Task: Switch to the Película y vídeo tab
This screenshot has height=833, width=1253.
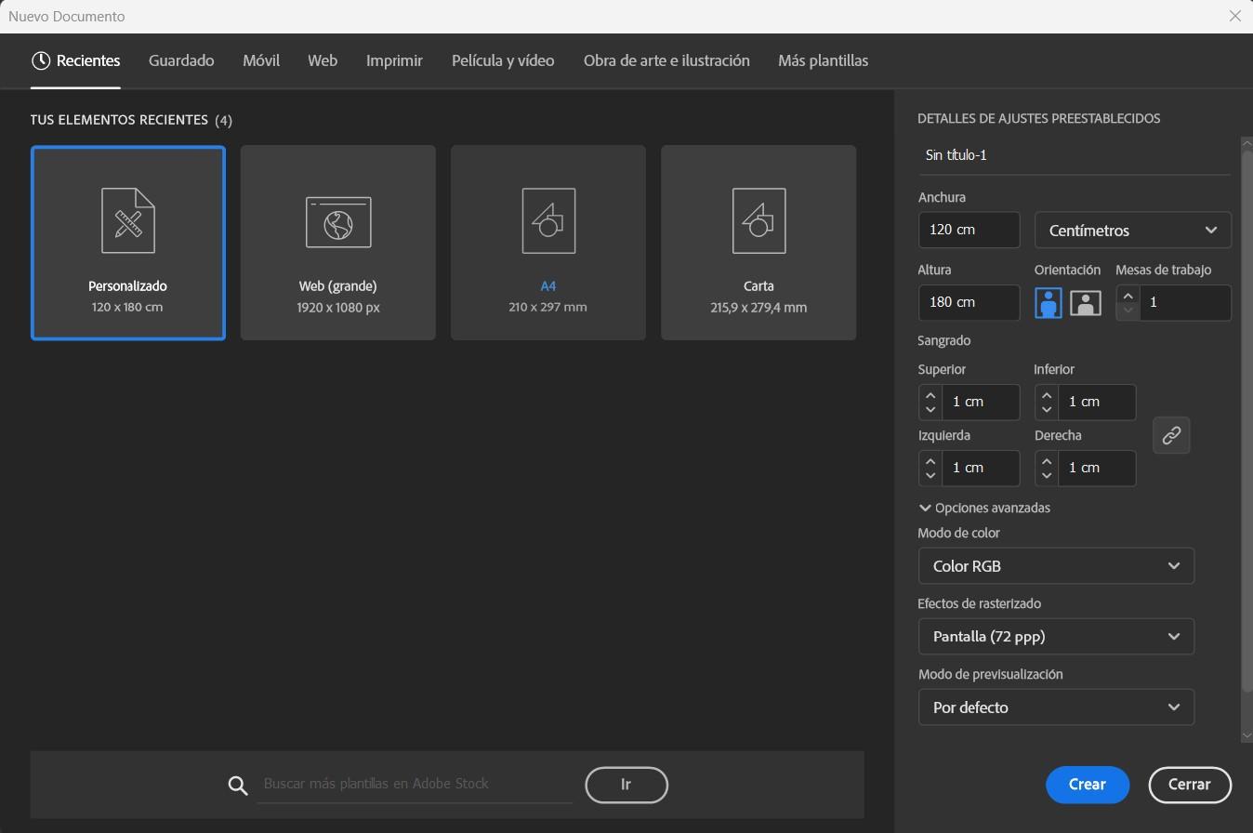Action: point(503,60)
